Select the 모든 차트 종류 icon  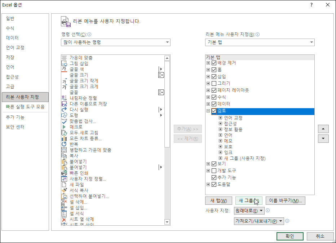(x=64, y=138)
